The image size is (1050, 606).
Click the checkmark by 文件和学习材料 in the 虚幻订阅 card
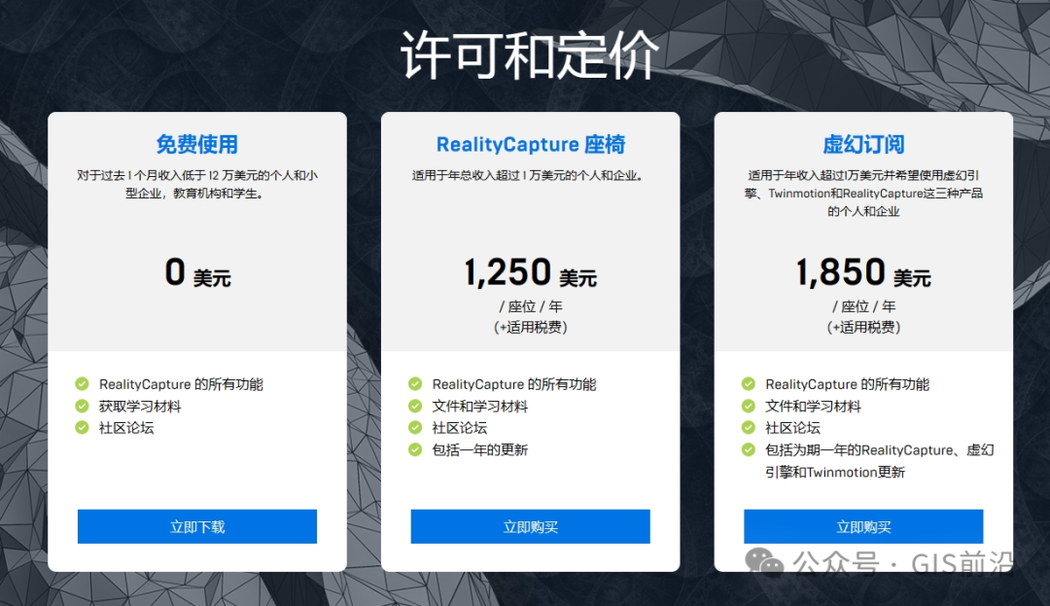coord(748,406)
